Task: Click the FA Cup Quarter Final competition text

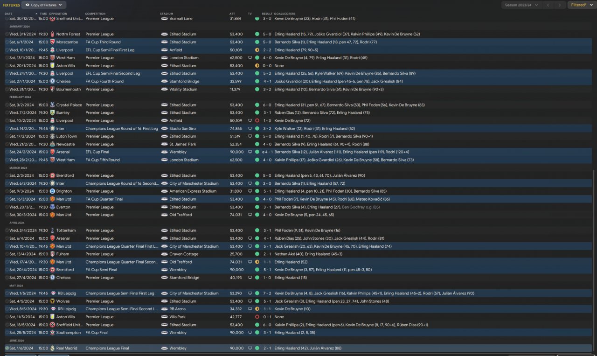Action: (104, 199)
